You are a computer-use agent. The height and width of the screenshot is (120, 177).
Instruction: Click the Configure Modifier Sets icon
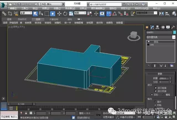coord(172,66)
